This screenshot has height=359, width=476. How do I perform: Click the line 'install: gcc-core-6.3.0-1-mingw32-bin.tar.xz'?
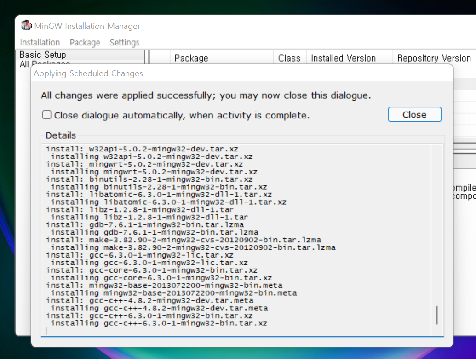coord(151,270)
